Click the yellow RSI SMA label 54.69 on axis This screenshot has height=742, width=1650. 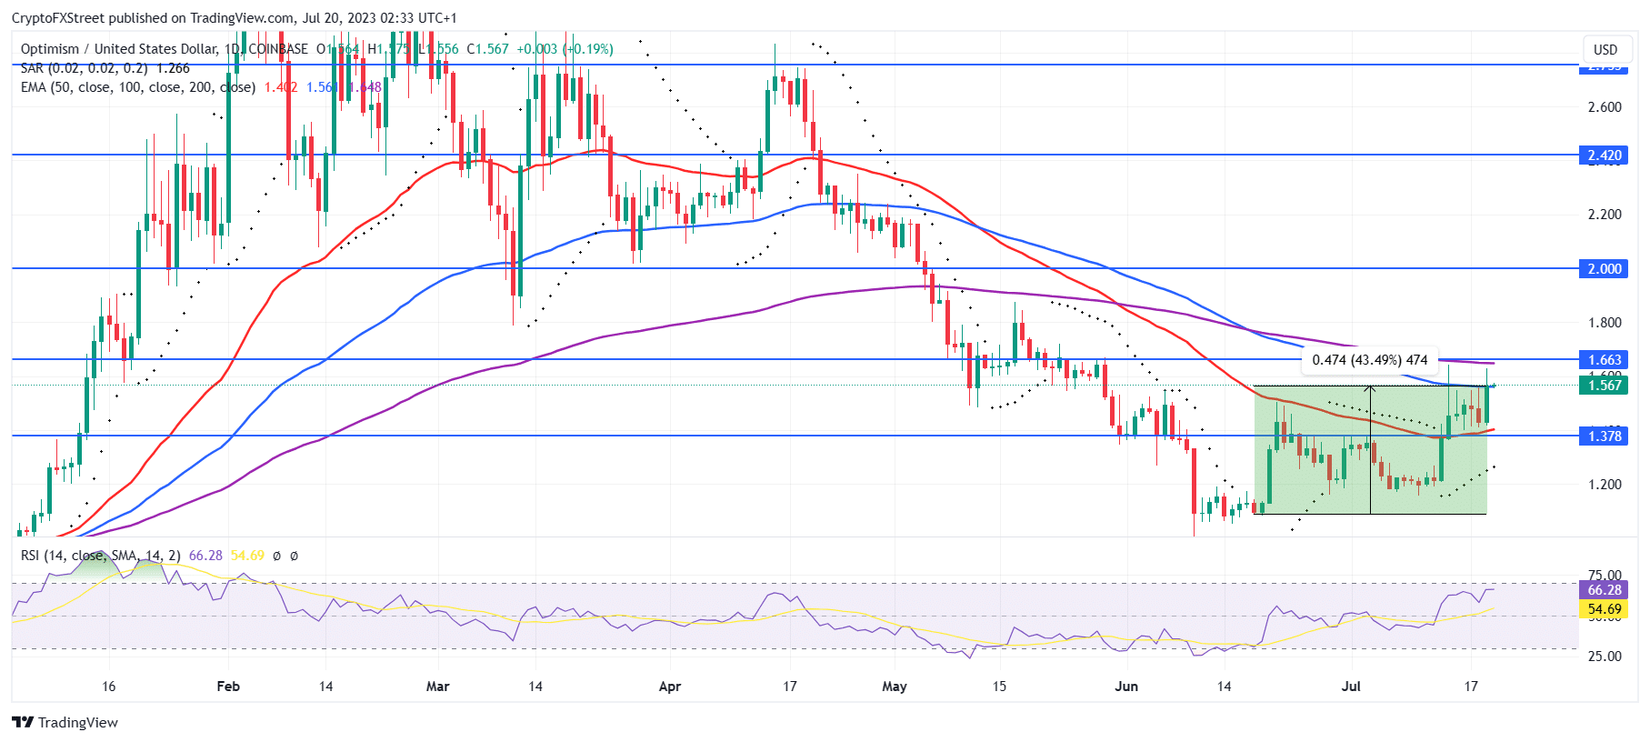(1605, 609)
